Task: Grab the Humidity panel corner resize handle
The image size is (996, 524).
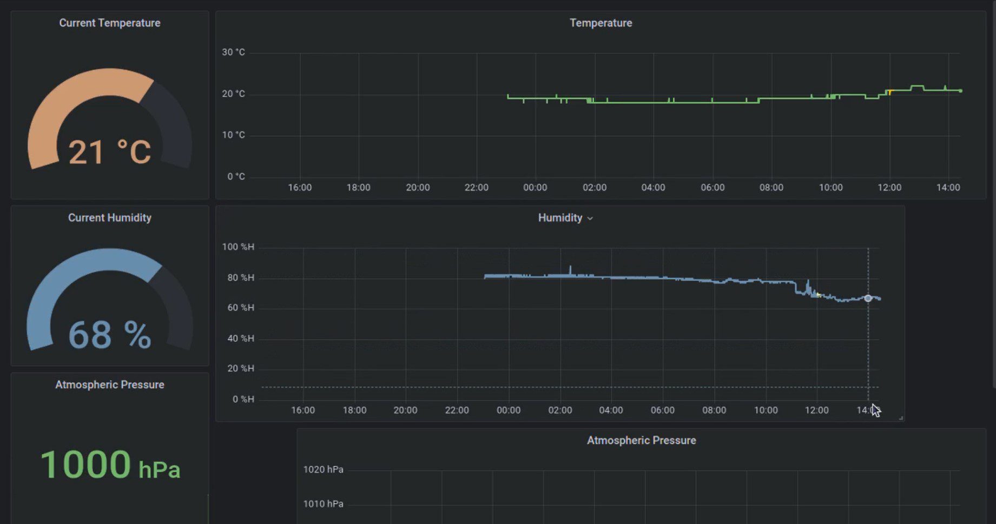Action: tap(901, 417)
